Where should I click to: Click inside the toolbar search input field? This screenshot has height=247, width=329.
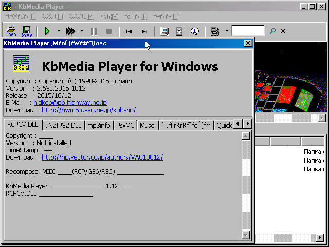click(x=248, y=31)
